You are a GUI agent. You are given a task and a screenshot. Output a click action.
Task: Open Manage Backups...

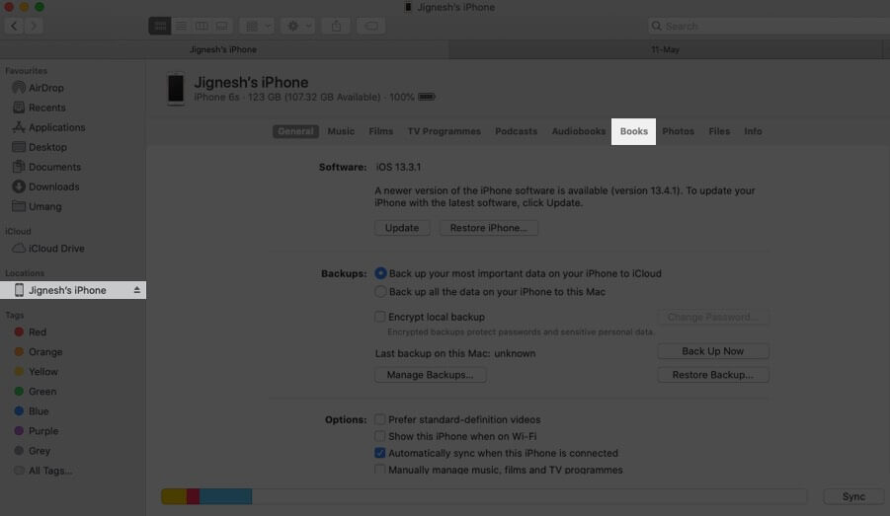[x=431, y=375]
